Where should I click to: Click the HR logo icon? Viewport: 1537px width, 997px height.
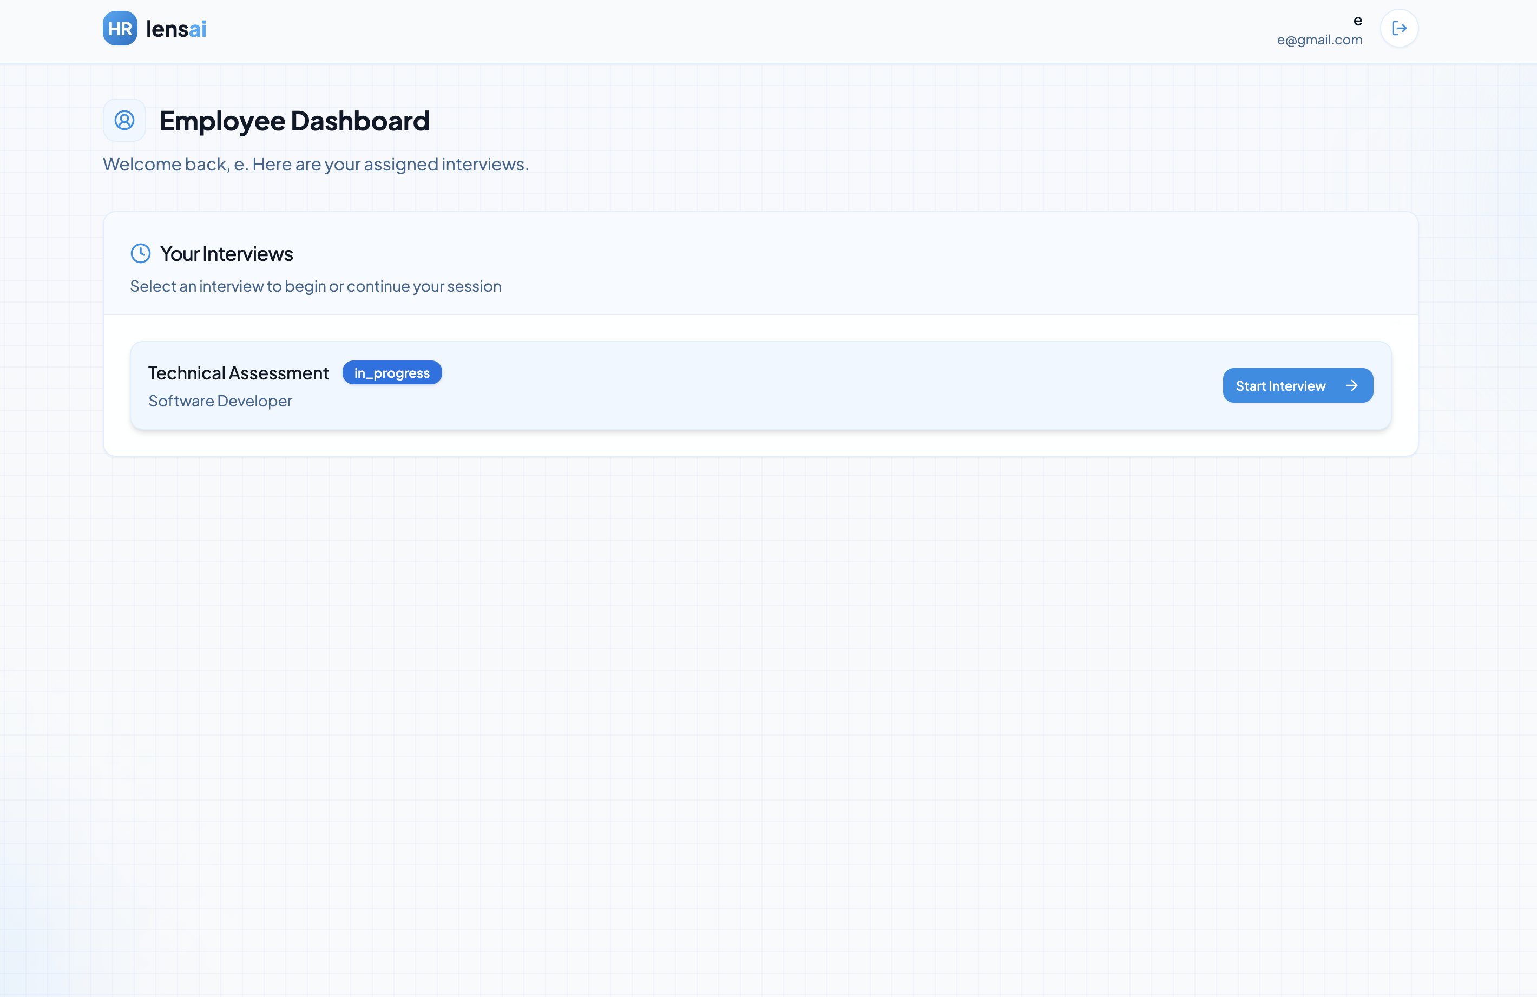120,28
